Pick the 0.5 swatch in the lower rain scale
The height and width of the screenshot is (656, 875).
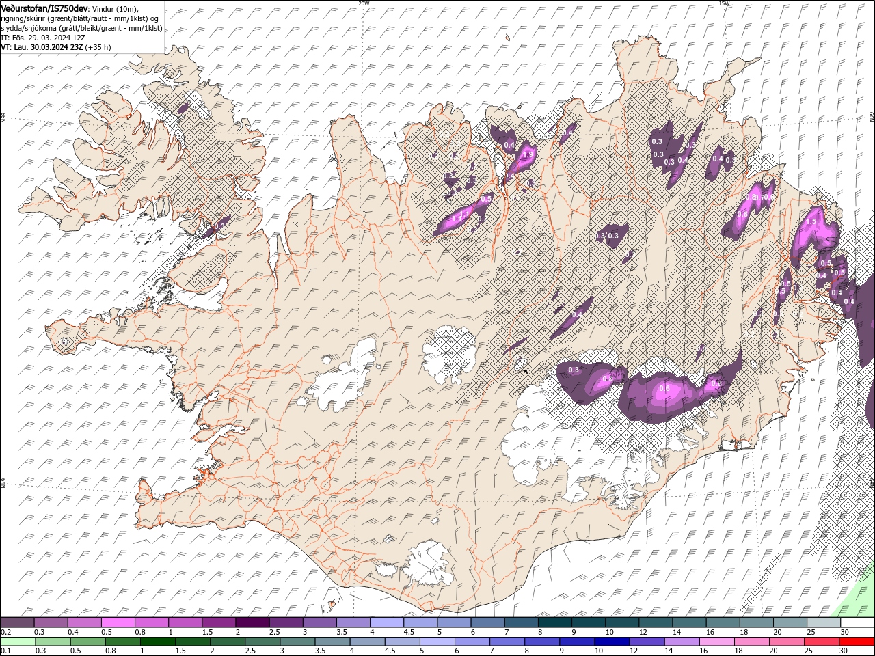point(87,642)
